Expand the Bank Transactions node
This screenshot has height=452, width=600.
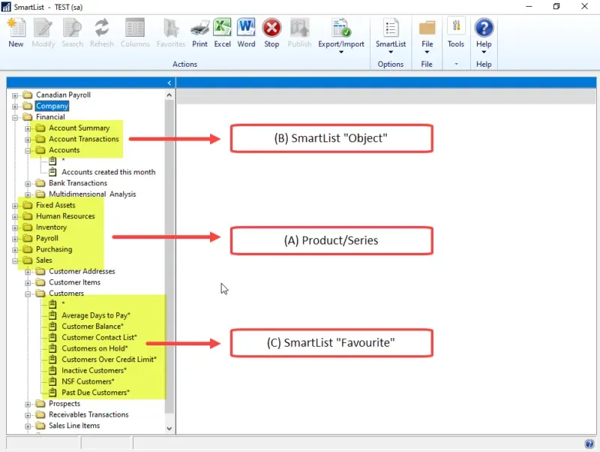[28, 184]
